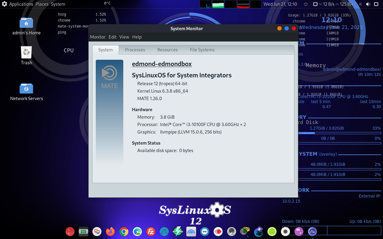
Task: Open the green lightning bolt dock icon
Action: (177, 231)
